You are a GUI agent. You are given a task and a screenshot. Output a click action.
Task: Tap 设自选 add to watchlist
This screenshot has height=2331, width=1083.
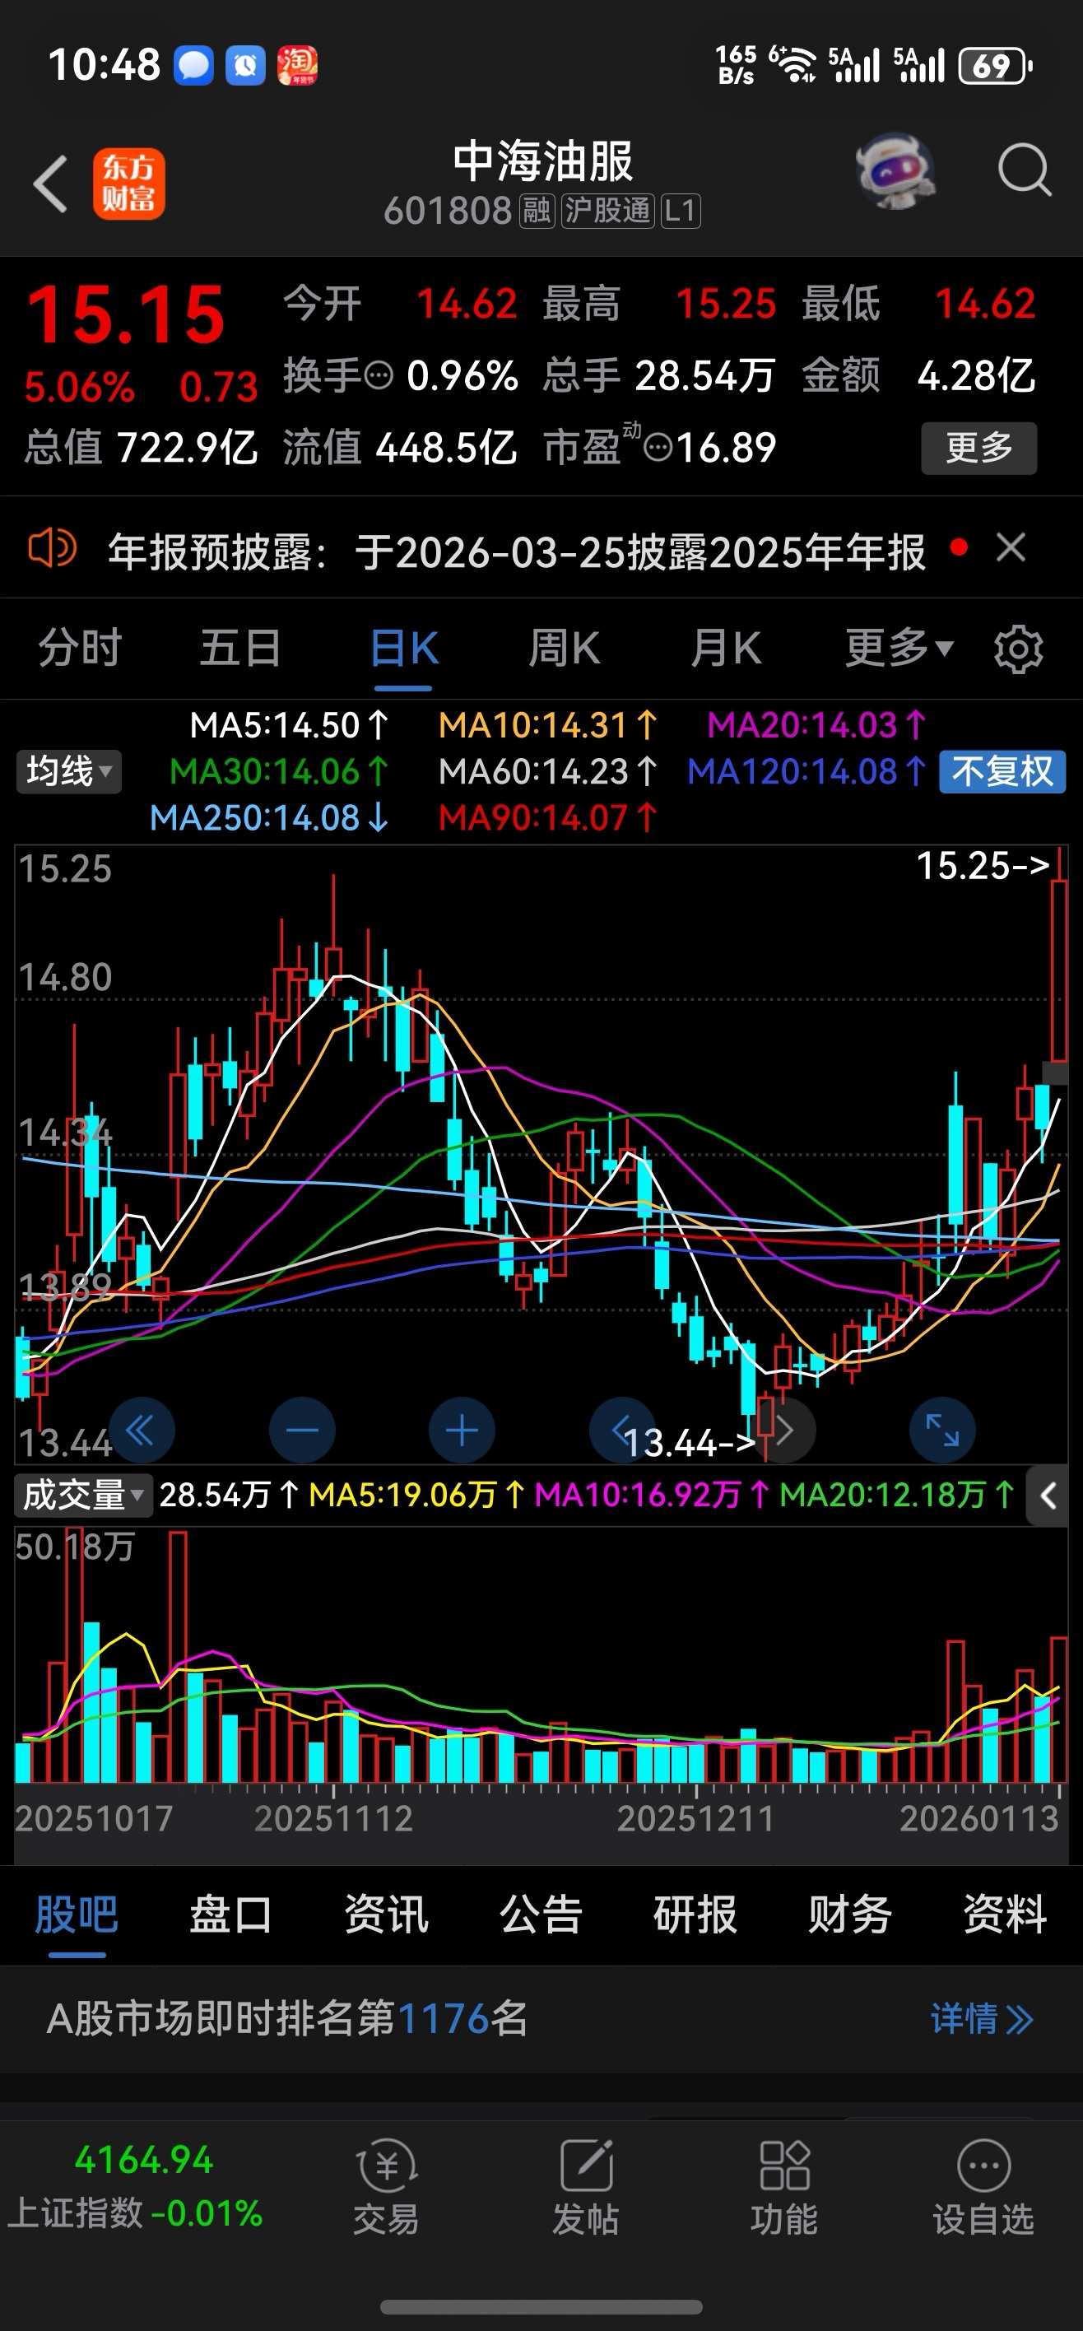[983, 2187]
